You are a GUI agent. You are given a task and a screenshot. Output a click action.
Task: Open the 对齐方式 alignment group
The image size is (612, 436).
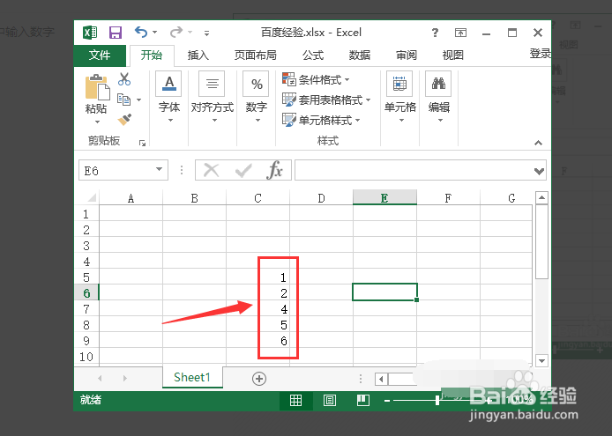click(213, 98)
